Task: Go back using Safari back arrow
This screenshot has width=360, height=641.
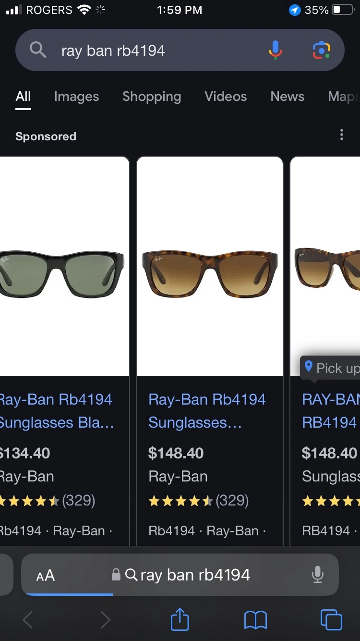Action: click(x=28, y=620)
